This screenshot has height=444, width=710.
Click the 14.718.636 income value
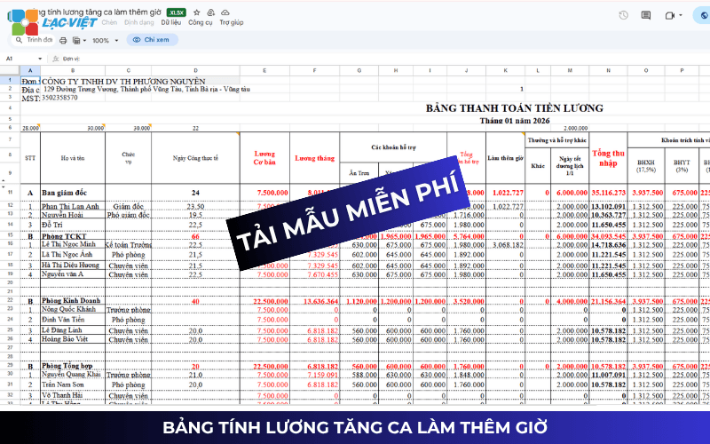point(608,245)
